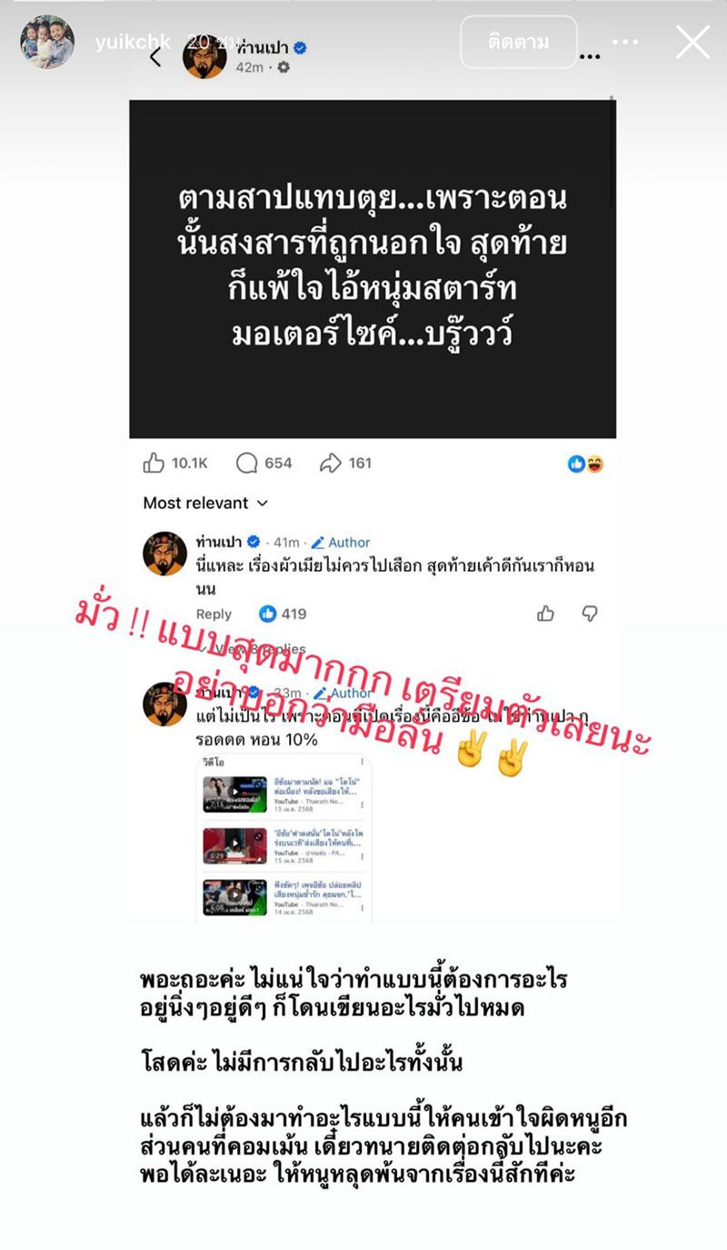Open the comments bubble icon showing 654
Image resolution: width=727 pixels, height=1250 pixels.
pyautogui.click(x=246, y=463)
